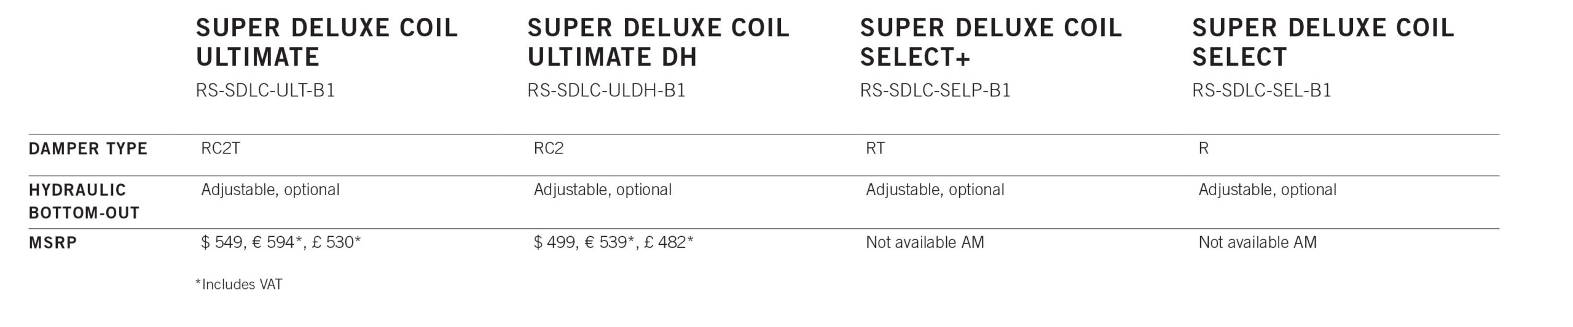Image resolution: width=1573 pixels, height=327 pixels.
Task: Click the RC2T damper type value
Action: (x=220, y=148)
